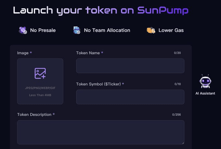Viewport: 221px width, 149px height.
Task: Click inside the Token Description text area
Action: [101, 132]
